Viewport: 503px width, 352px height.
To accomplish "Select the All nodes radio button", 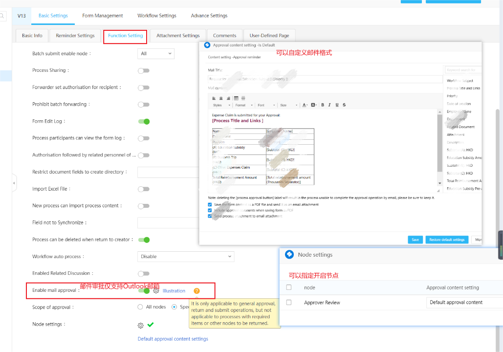I will (140, 307).
